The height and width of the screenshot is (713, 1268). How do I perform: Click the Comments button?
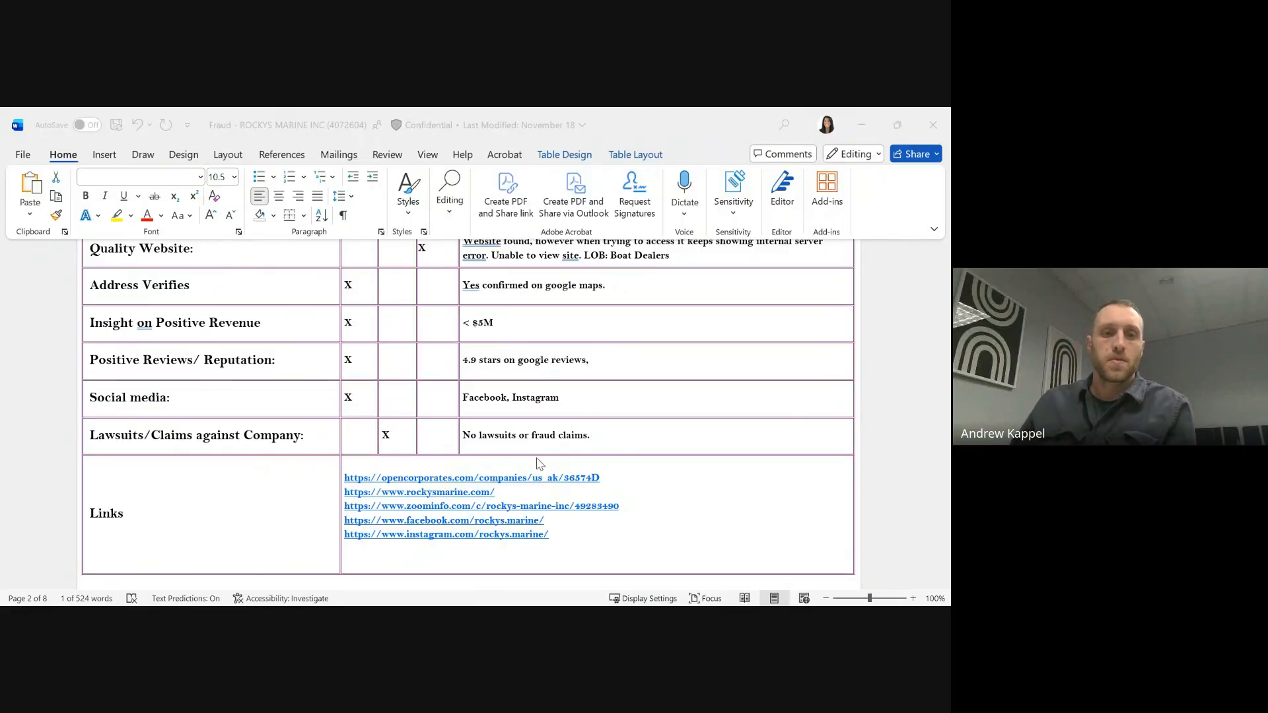[x=783, y=154]
